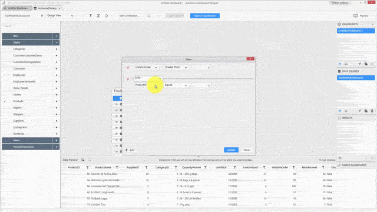Click the value field of ProductID filter
This screenshot has height=212, width=377.
point(201,85)
